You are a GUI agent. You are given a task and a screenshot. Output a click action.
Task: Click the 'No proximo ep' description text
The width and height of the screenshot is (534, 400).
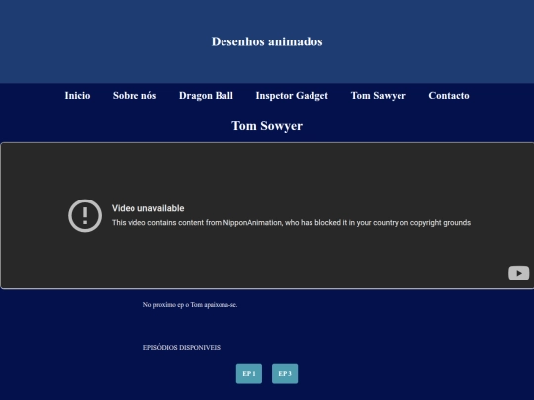point(190,305)
